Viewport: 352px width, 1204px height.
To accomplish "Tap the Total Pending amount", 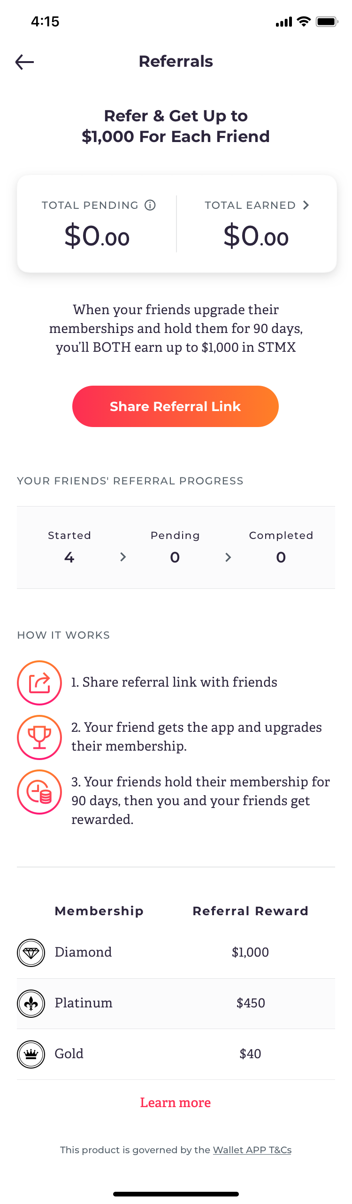I will (x=97, y=236).
